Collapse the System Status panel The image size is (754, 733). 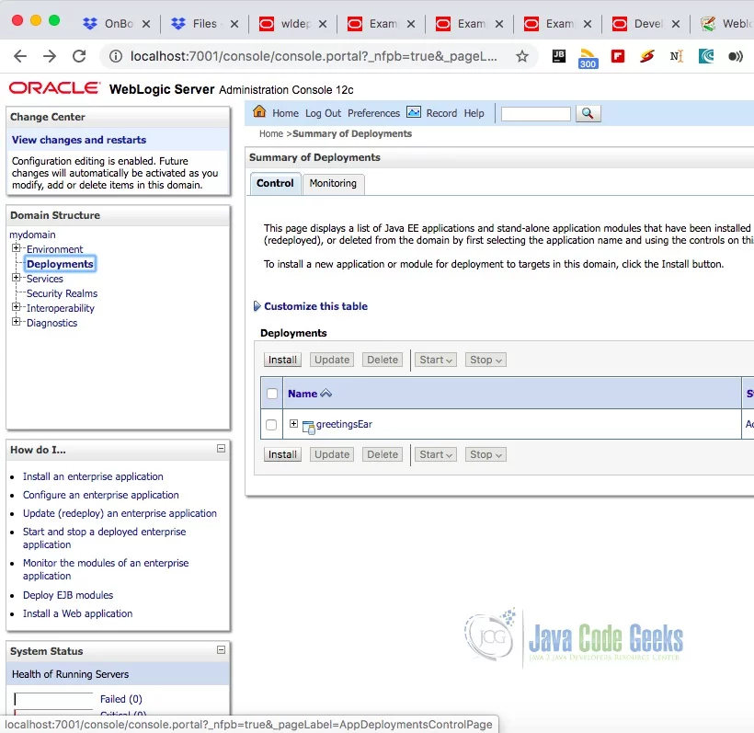click(222, 650)
